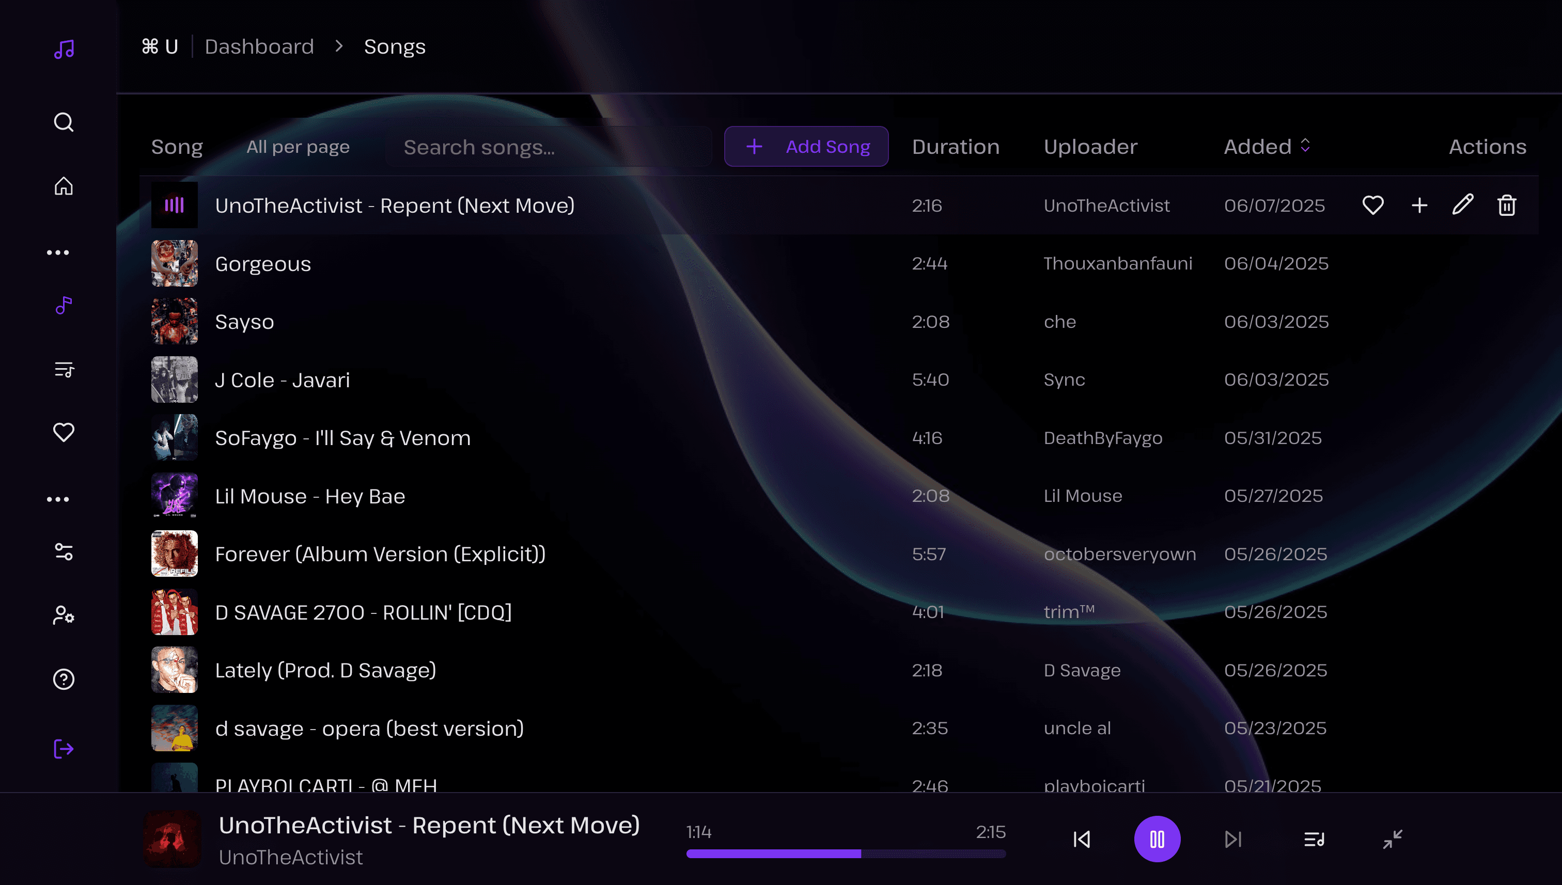Click the song title in player bar
This screenshot has width=1562, height=885.
(x=429, y=825)
